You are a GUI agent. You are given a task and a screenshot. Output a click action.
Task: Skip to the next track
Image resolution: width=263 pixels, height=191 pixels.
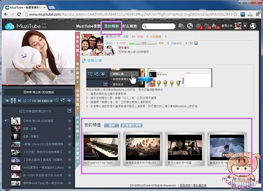pos(19,101)
